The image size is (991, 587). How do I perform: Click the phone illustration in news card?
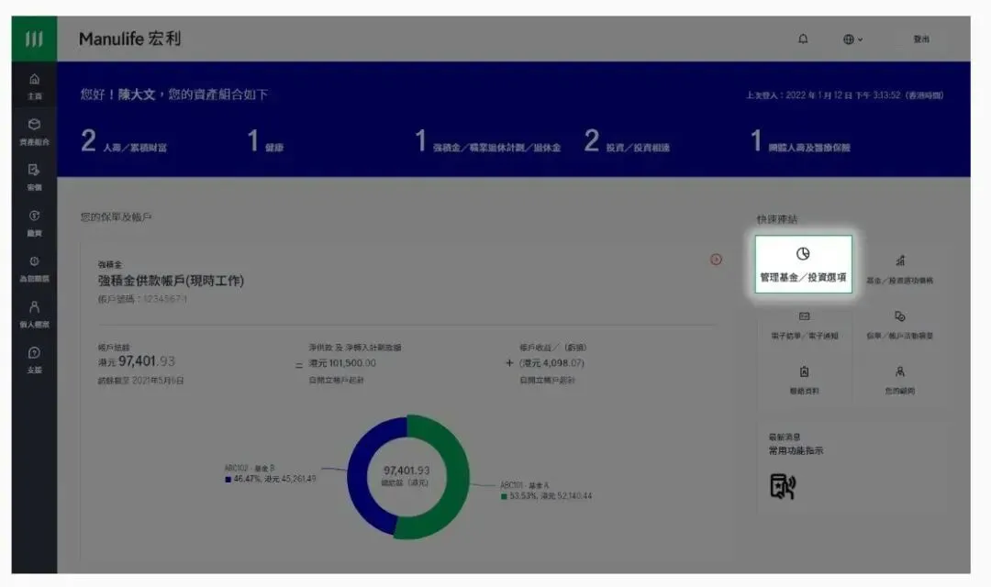pos(783,486)
